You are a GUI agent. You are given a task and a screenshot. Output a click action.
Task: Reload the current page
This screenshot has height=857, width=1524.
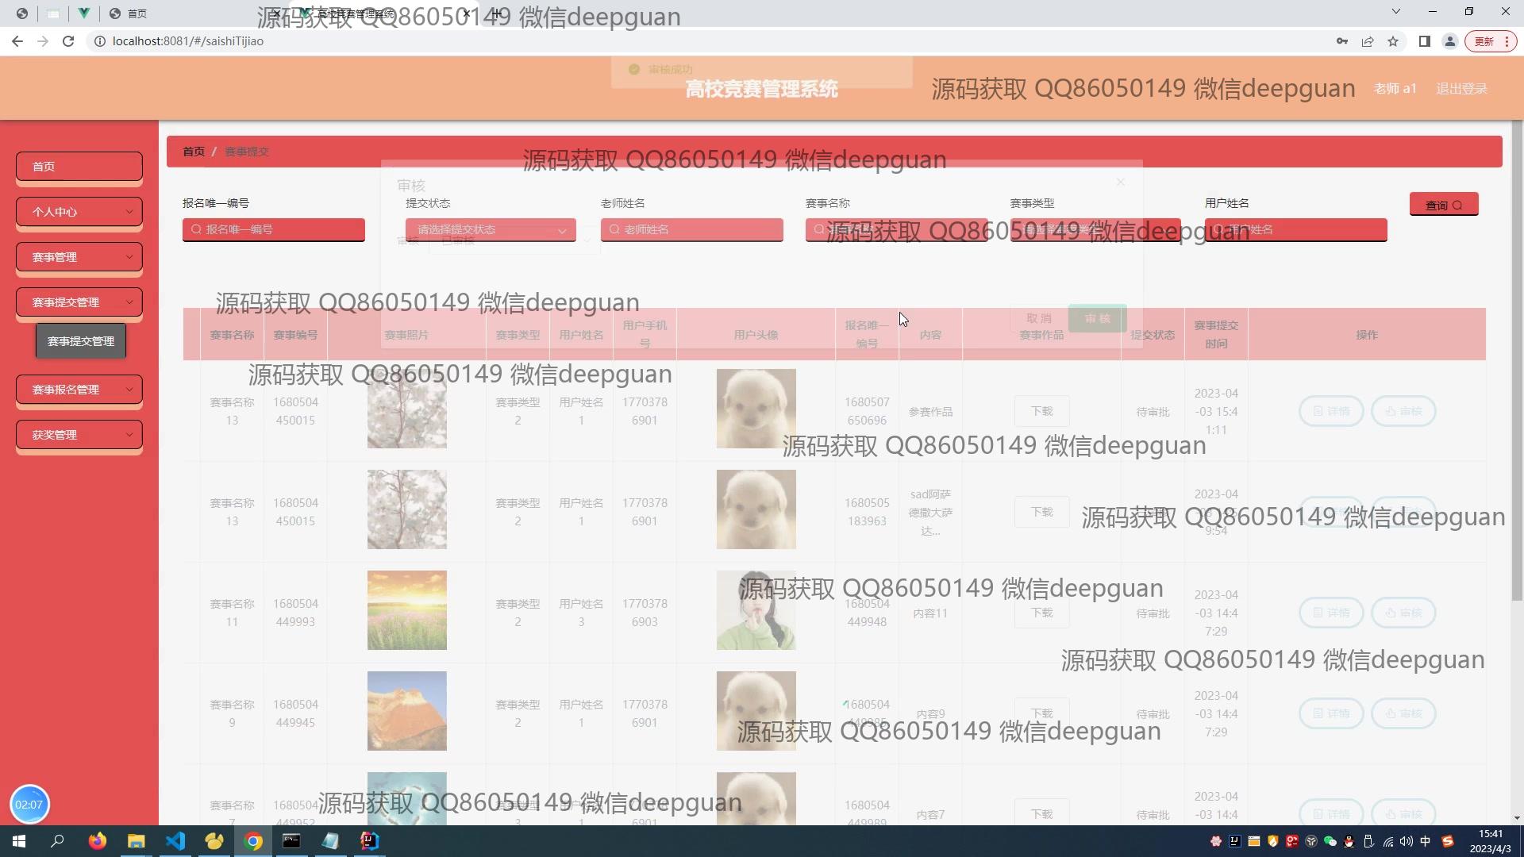(68, 41)
